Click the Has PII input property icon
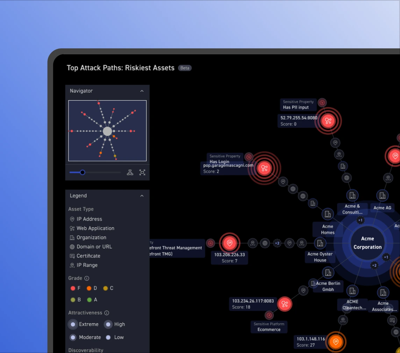Image resolution: width=400 pixels, height=353 pixels. pyautogui.click(x=322, y=103)
